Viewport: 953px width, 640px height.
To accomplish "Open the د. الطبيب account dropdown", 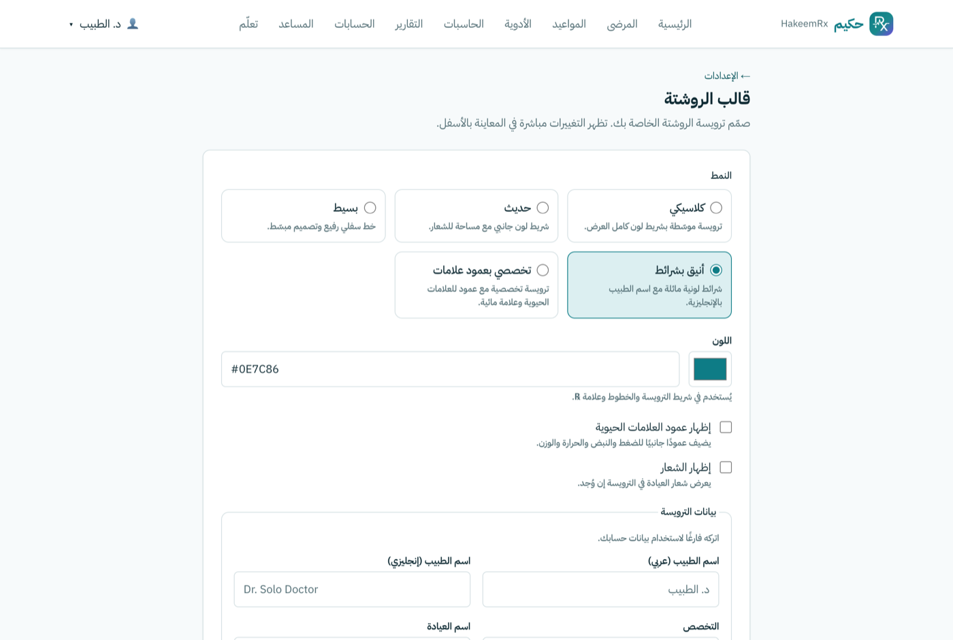I will click(x=103, y=24).
